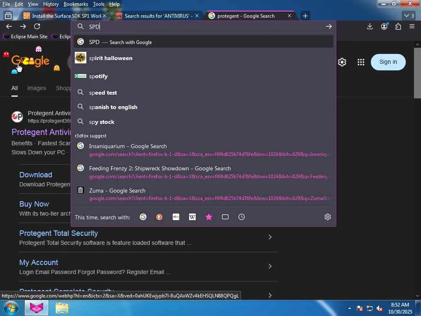Click the go arrow in address bar

[x=328, y=26]
